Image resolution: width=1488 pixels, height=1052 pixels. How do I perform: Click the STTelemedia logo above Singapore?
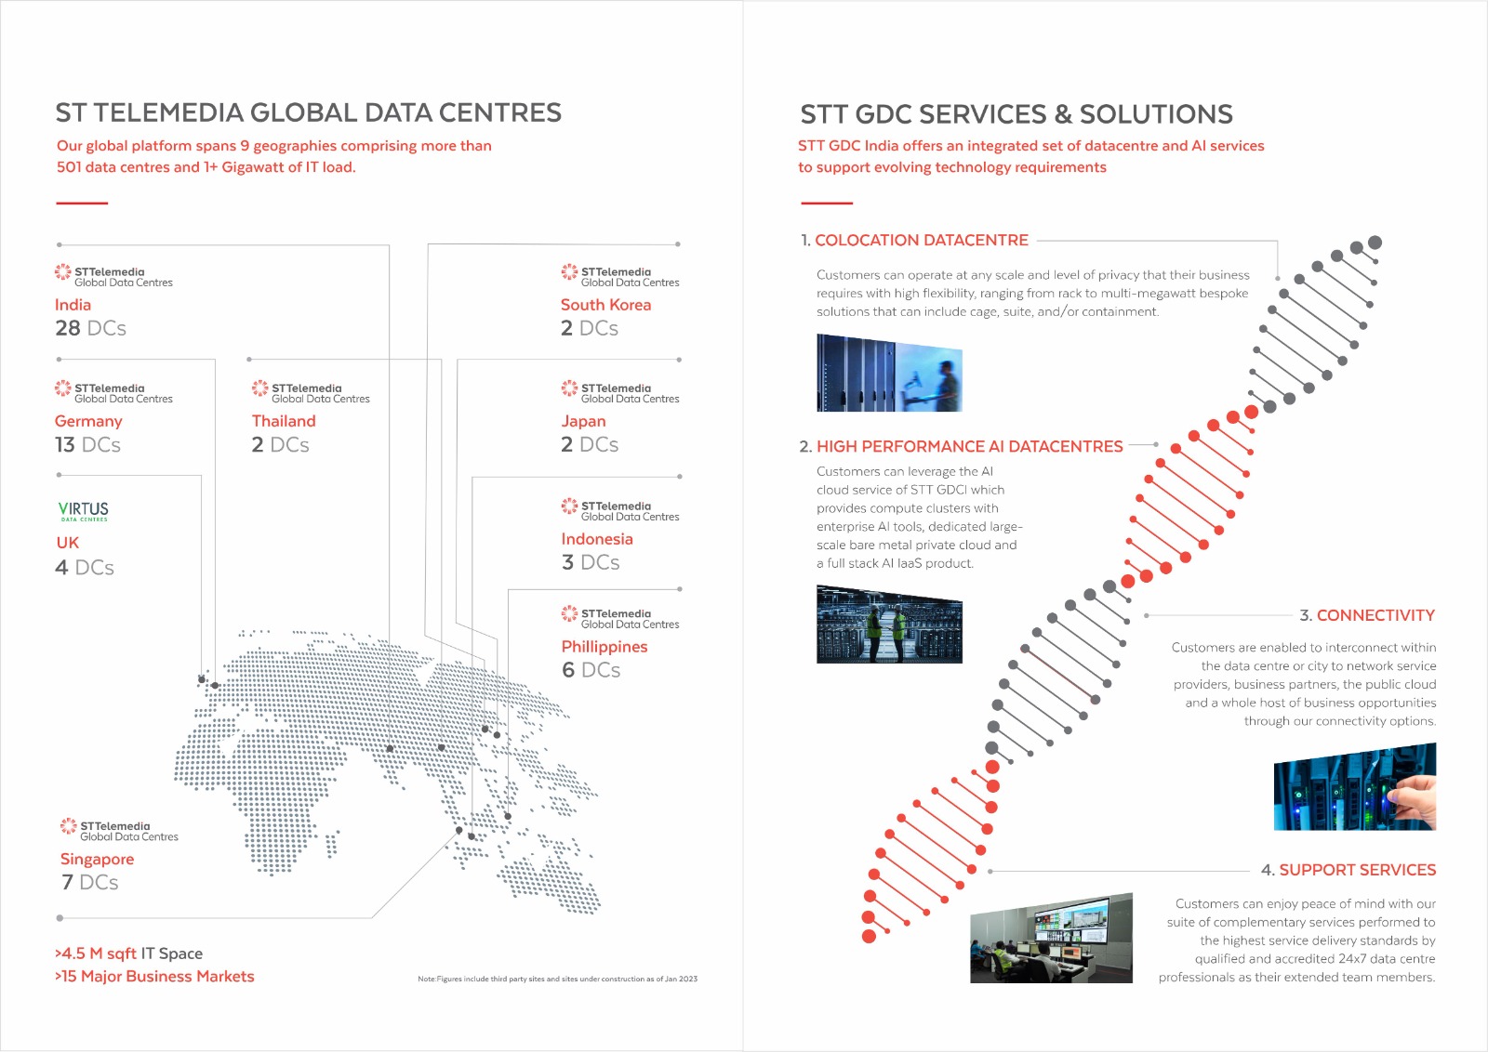[119, 830]
